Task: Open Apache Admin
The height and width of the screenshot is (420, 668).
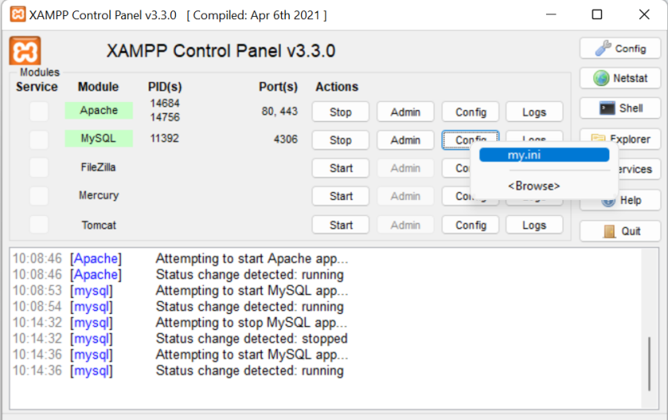Action: click(405, 112)
